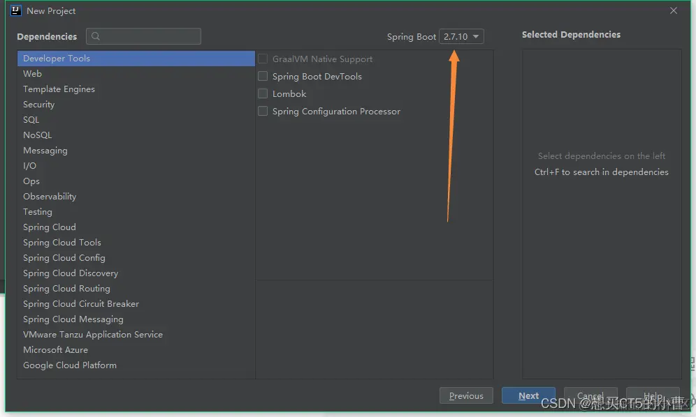Screen dimensions: 696x417
Task: Select the Spring Cloud Config category
Action: (x=136, y=258)
